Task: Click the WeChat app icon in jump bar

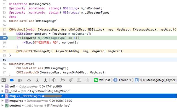Action: pos(96,80)
